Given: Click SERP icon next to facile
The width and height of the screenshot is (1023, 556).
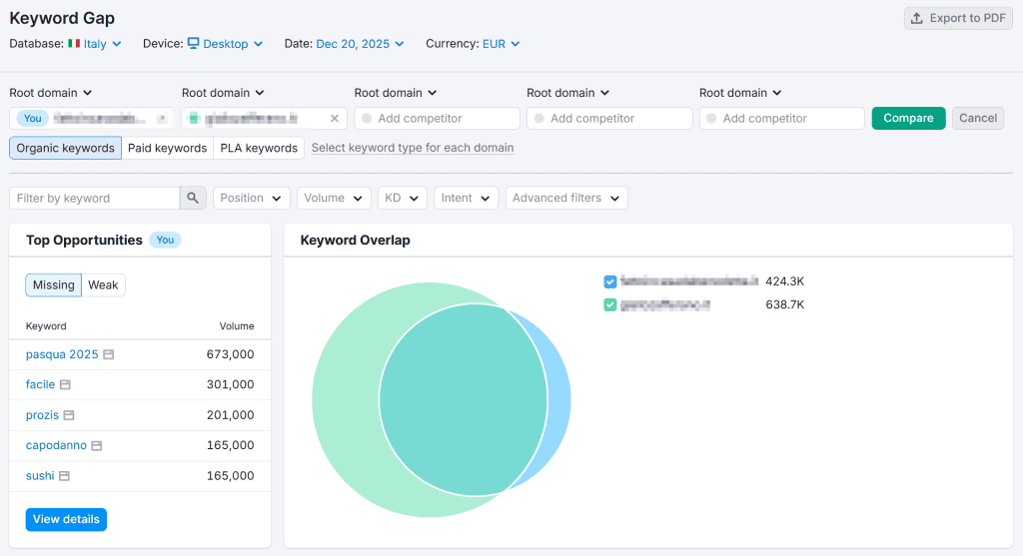Looking at the screenshot, I should click(65, 384).
